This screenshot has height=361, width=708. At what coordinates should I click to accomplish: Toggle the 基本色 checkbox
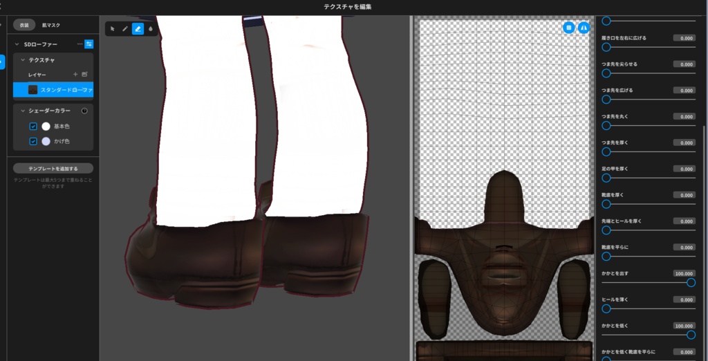(33, 127)
